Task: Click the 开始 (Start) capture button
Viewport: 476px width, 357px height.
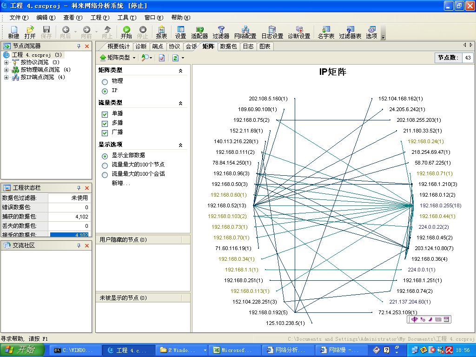Action: pos(126,32)
